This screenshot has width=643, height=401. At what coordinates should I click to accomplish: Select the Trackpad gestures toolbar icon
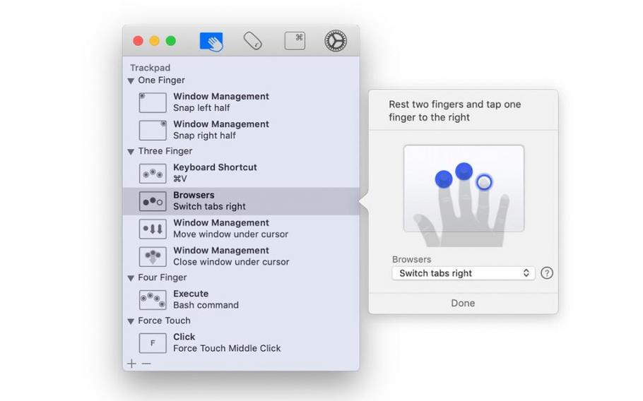211,42
